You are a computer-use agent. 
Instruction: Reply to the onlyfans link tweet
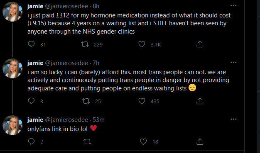click(31, 141)
